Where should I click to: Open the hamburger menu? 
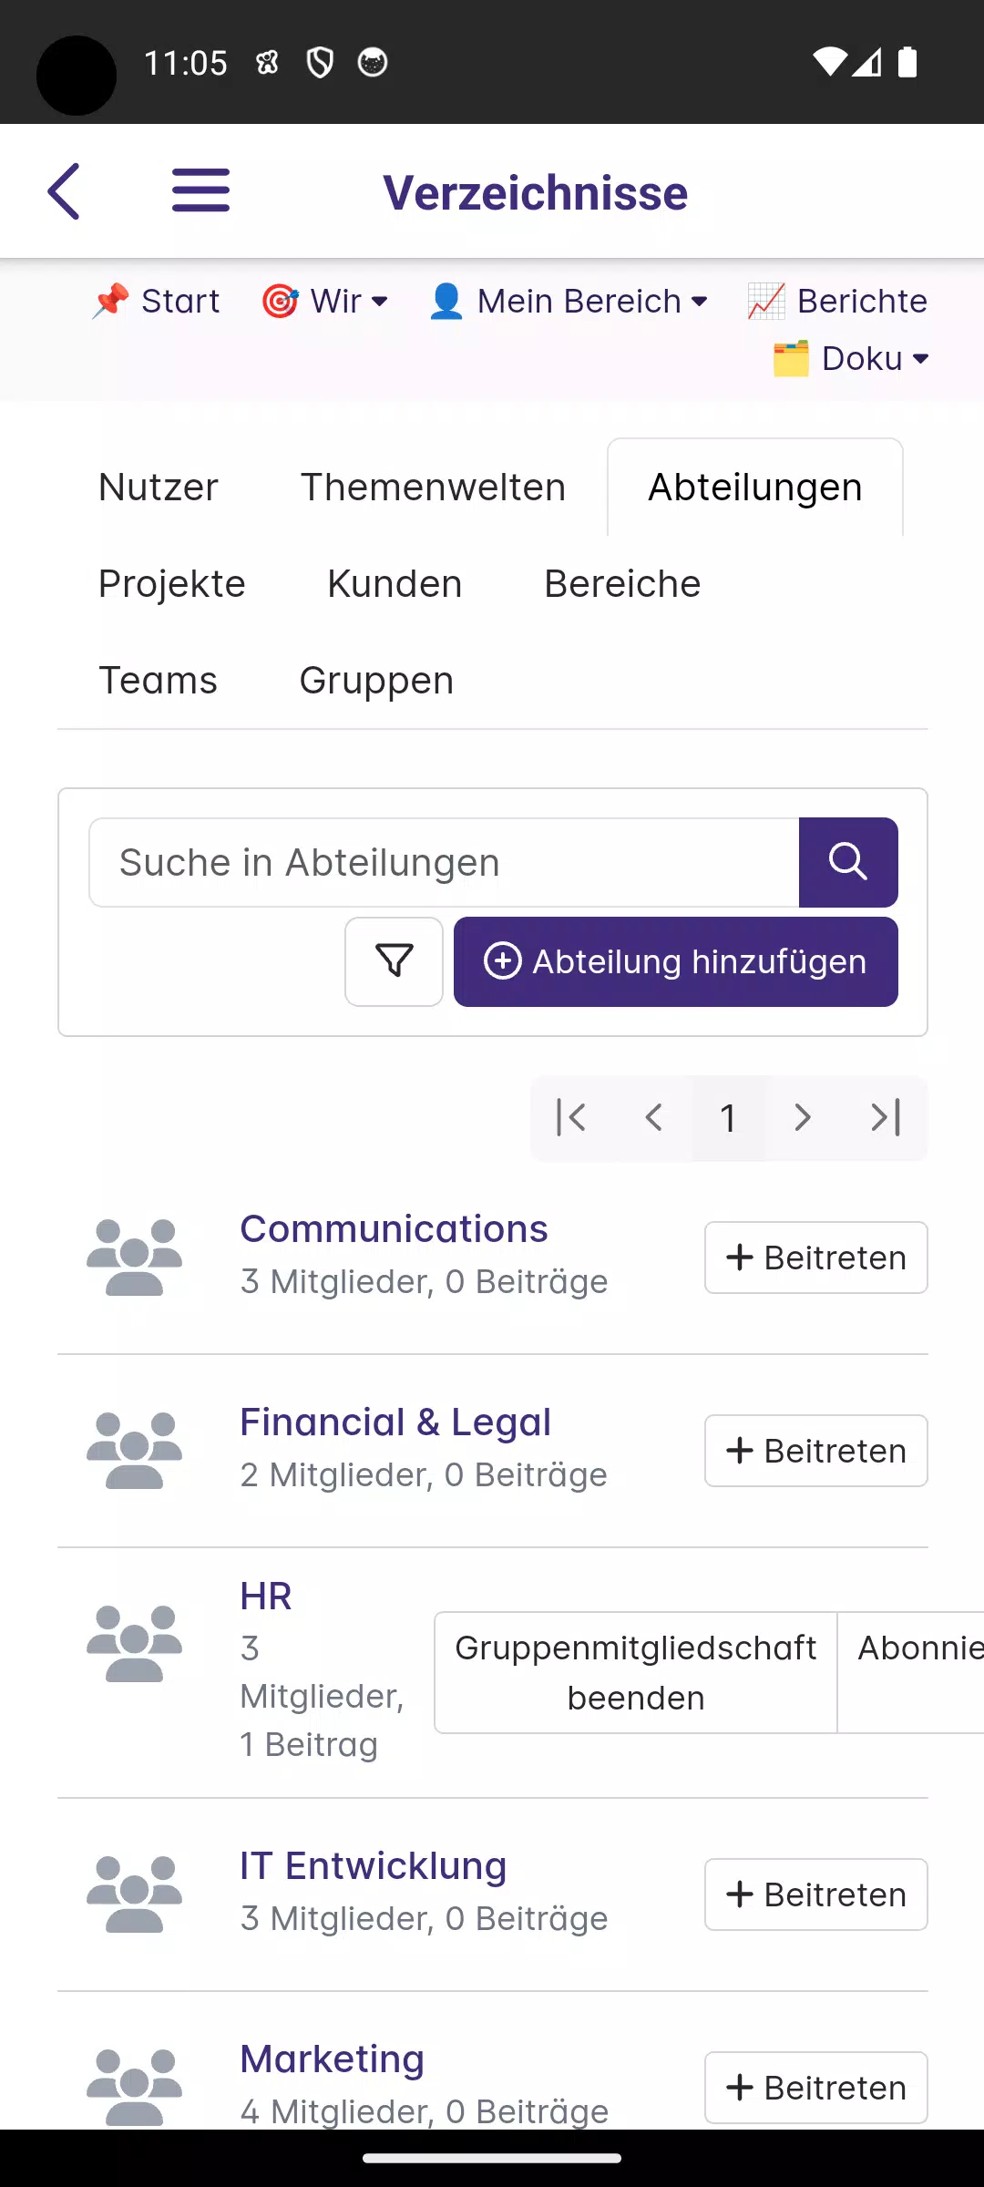tap(200, 190)
